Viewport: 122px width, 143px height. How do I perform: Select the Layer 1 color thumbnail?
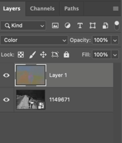click(x=31, y=75)
